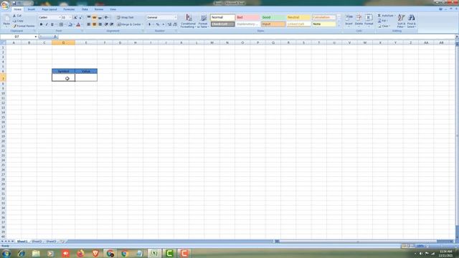Apply the Neutral cell style
This screenshot has width=459, height=258.
tap(298, 17)
